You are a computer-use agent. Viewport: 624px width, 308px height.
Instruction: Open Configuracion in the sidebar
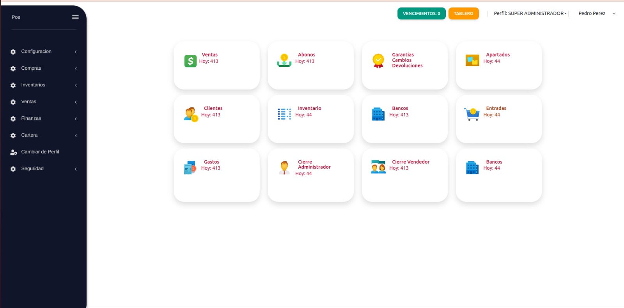(x=36, y=51)
